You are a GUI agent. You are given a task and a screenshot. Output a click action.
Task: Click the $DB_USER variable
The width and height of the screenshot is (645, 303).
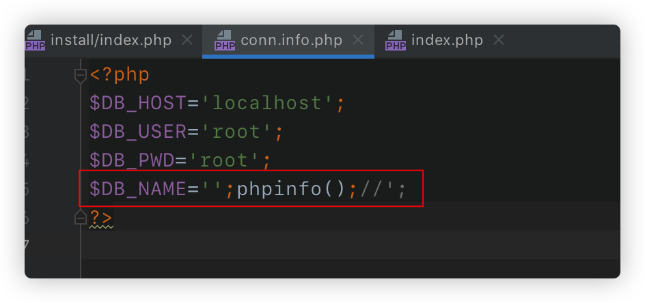coord(137,132)
